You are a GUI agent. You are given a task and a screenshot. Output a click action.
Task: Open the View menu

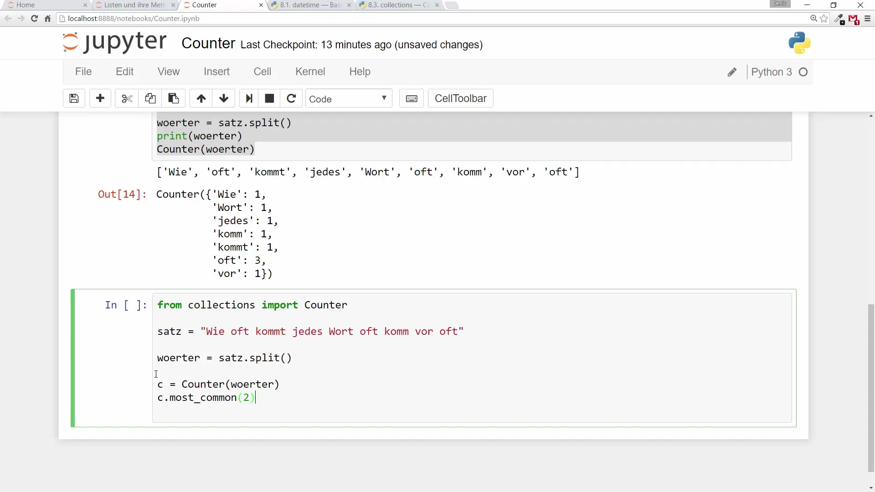pyautogui.click(x=169, y=72)
